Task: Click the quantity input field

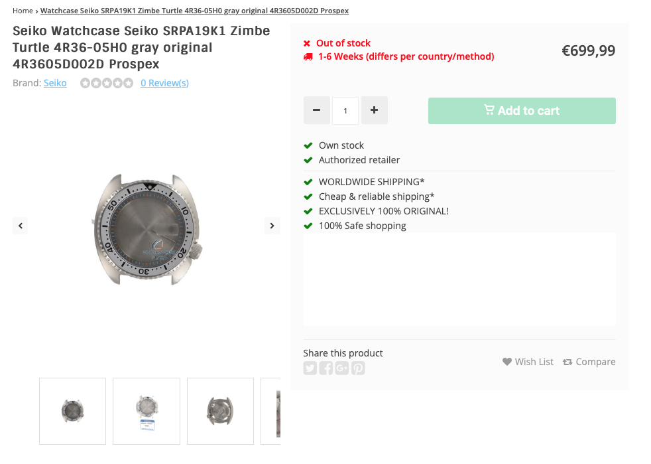Action: (x=345, y=111)
